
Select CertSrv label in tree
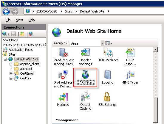26,78
